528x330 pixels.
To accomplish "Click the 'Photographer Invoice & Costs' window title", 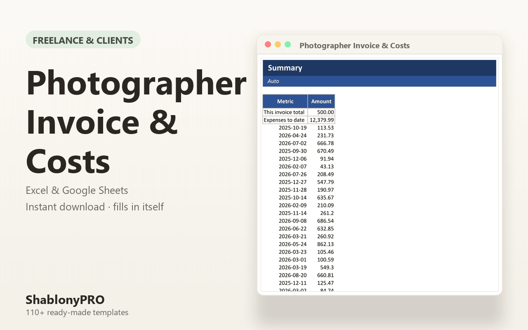I will pyautogui.click(x=354, y=45).
